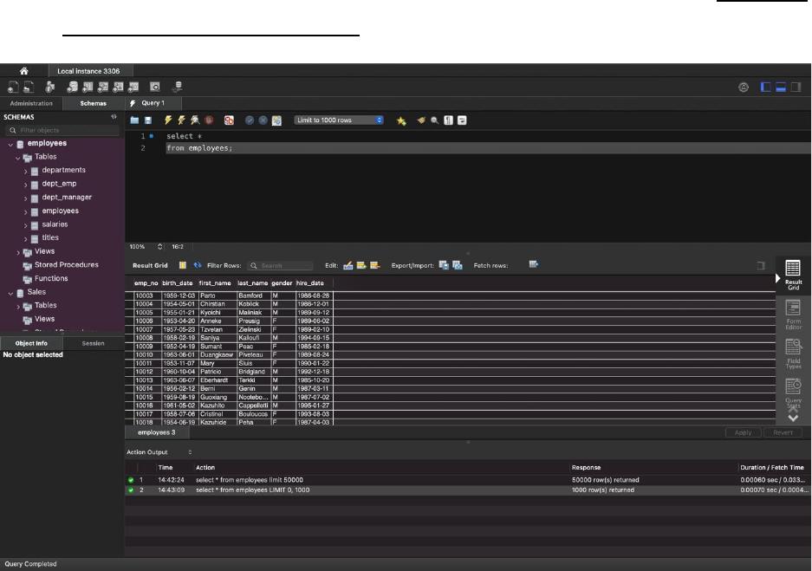Toggle the left sidebar panel visibility
The height and width of the screenshot is (571, 812).
click(x=765, y=87)
